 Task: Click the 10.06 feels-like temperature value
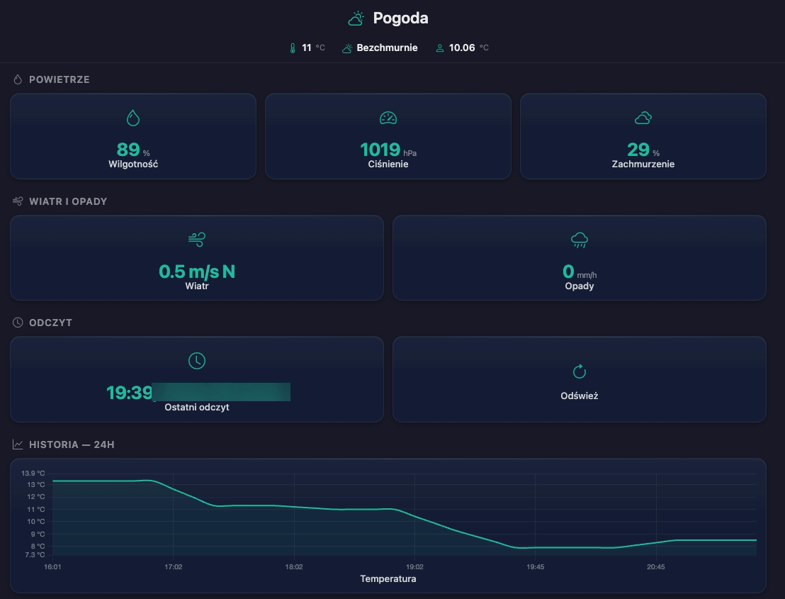click(462, 47)
